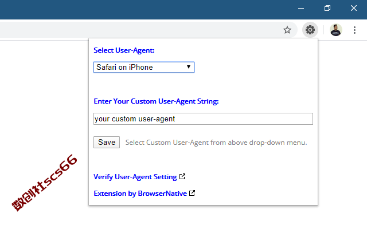
Task: Open the Extension by BrowserNative link
Action: tap(140, 194)
